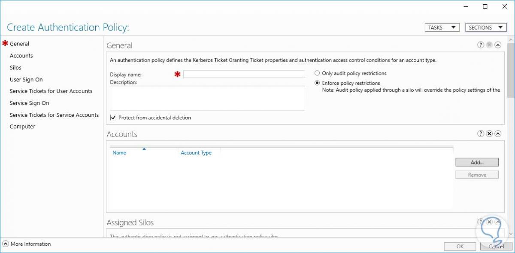Viewport: 515px width, 253px height.
Task: Collapse the Accounts section chevron
Action: 498,134
